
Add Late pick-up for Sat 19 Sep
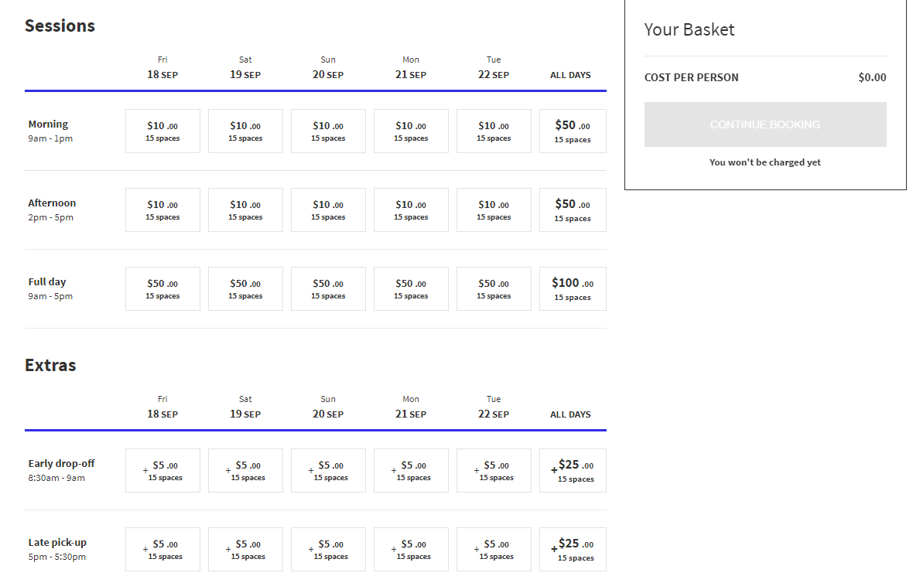click(x=246, y=549)
